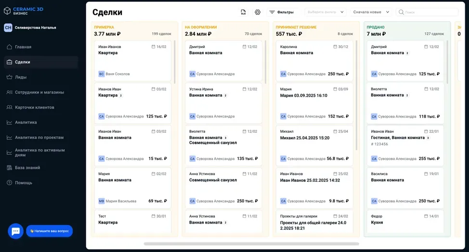
Task: Click calendar icon on Иван Иванов 16/02 card
Action: tap(153, 47)
